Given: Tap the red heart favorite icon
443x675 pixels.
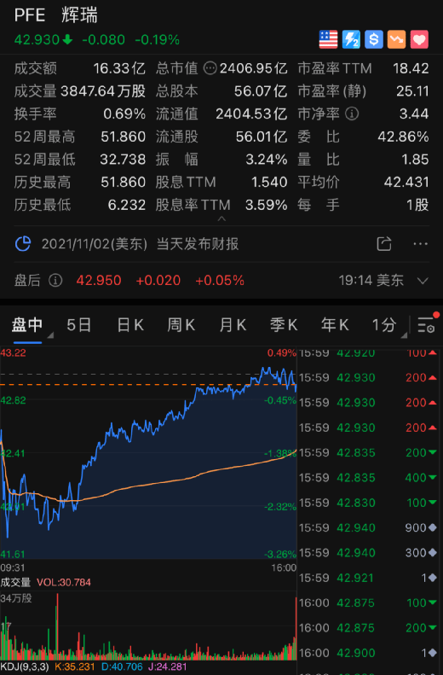Looking at the screenshot, I should pos(419,39).
